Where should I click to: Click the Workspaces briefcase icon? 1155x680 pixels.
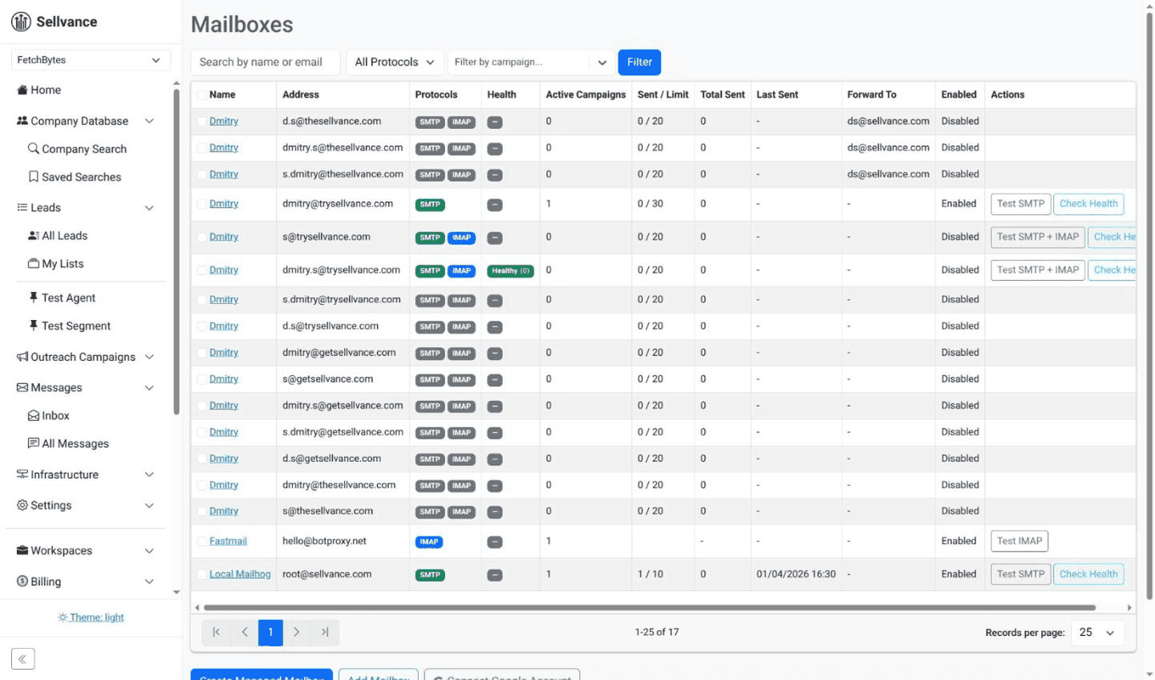coord(22,550)
